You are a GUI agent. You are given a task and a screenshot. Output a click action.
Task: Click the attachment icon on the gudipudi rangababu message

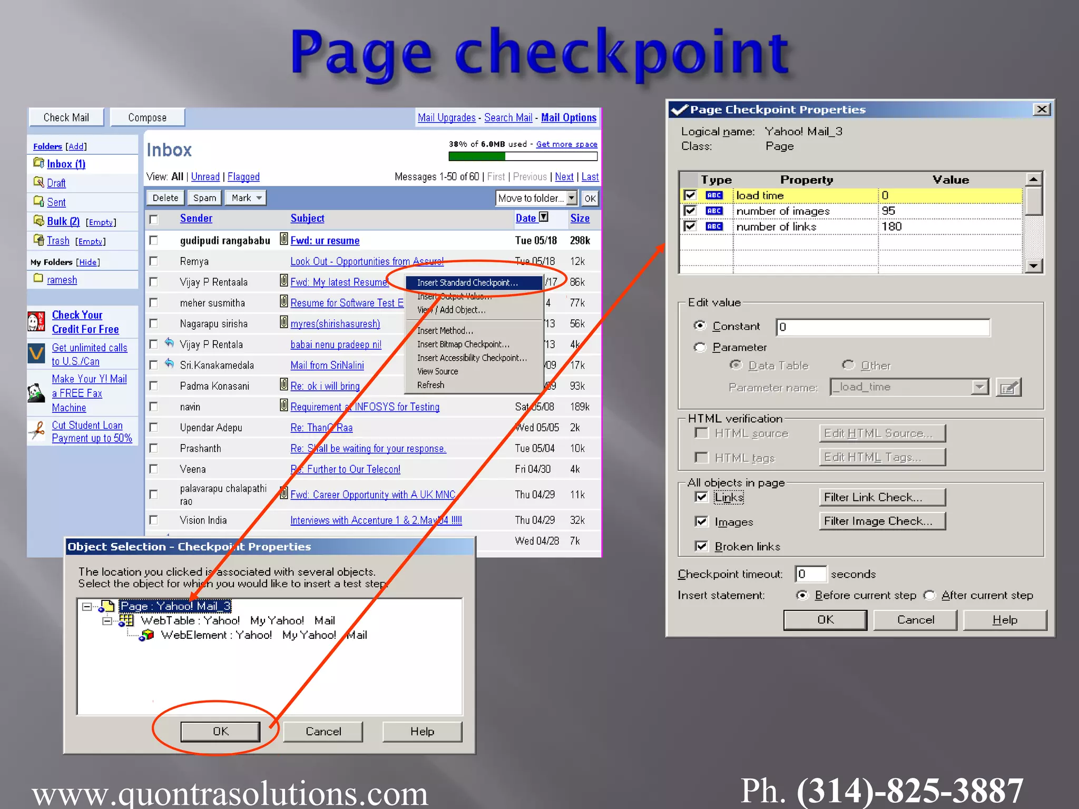[283, 239]
